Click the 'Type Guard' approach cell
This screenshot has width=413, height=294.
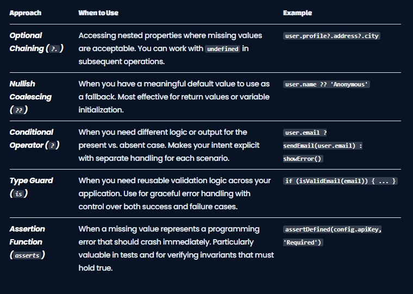(x=31, y=187)
